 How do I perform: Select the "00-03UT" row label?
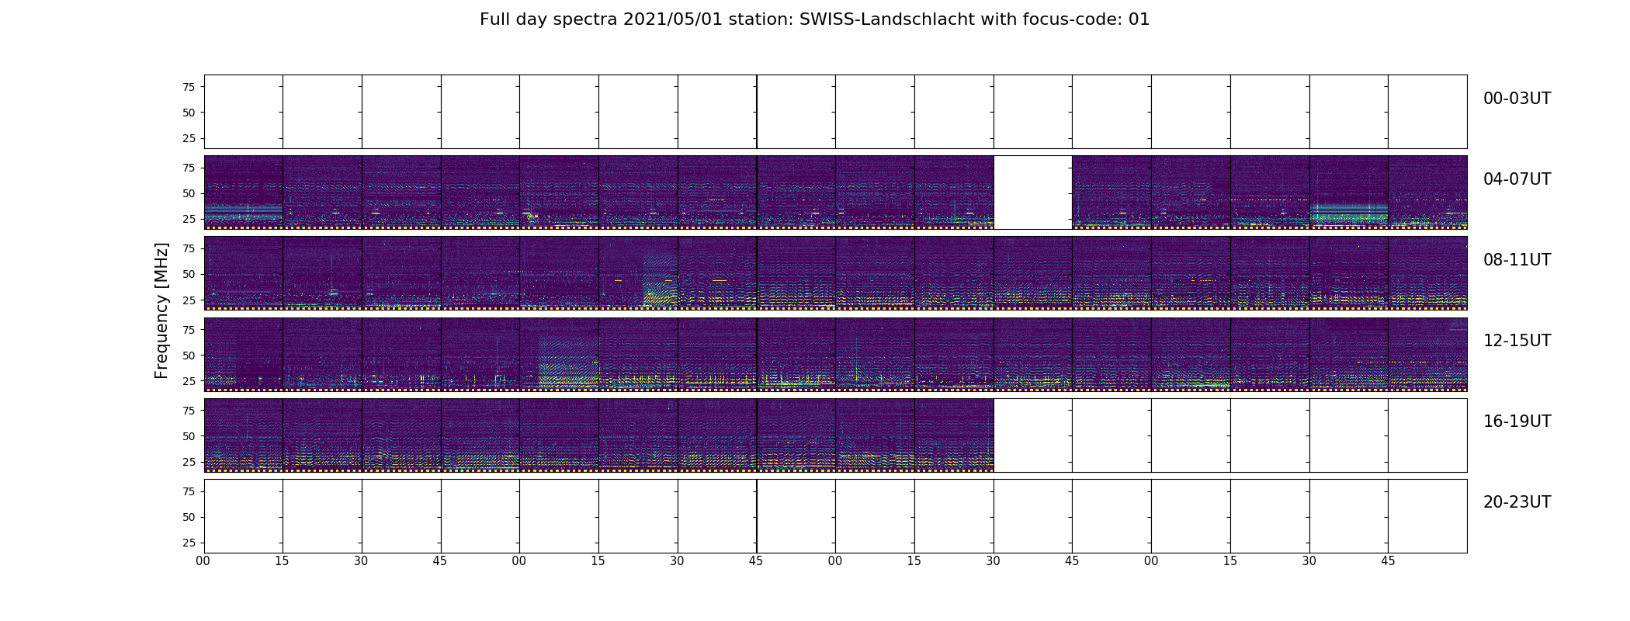coord(1517,99)
